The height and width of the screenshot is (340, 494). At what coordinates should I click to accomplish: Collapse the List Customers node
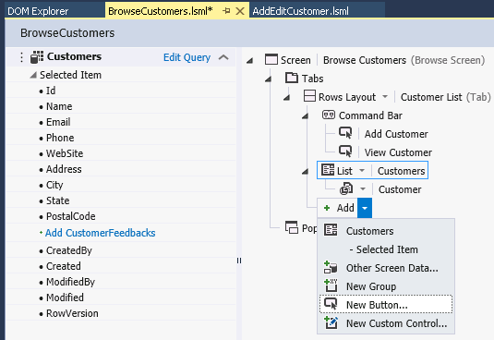coord(305,172)
